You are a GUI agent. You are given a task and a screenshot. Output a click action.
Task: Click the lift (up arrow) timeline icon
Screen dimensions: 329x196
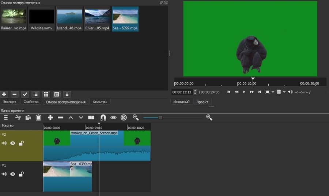point(71,117)
